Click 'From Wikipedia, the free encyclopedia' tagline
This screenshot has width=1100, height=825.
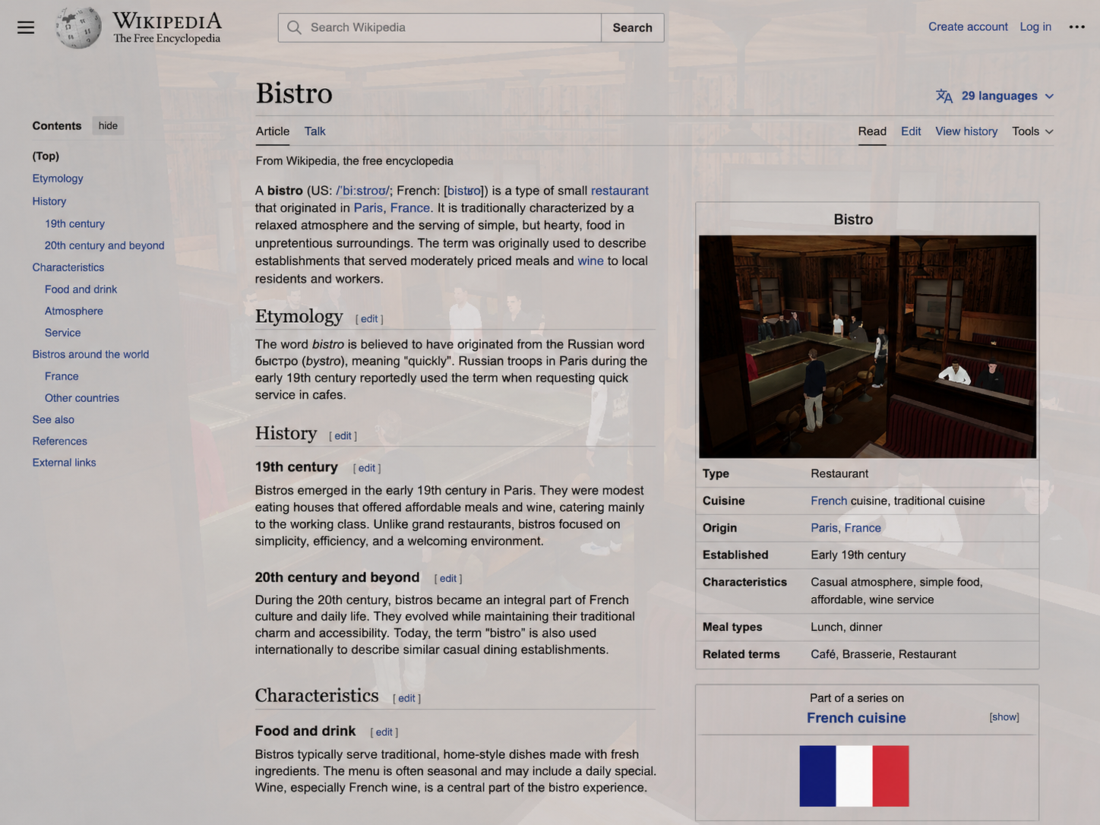tap(354, 161)
